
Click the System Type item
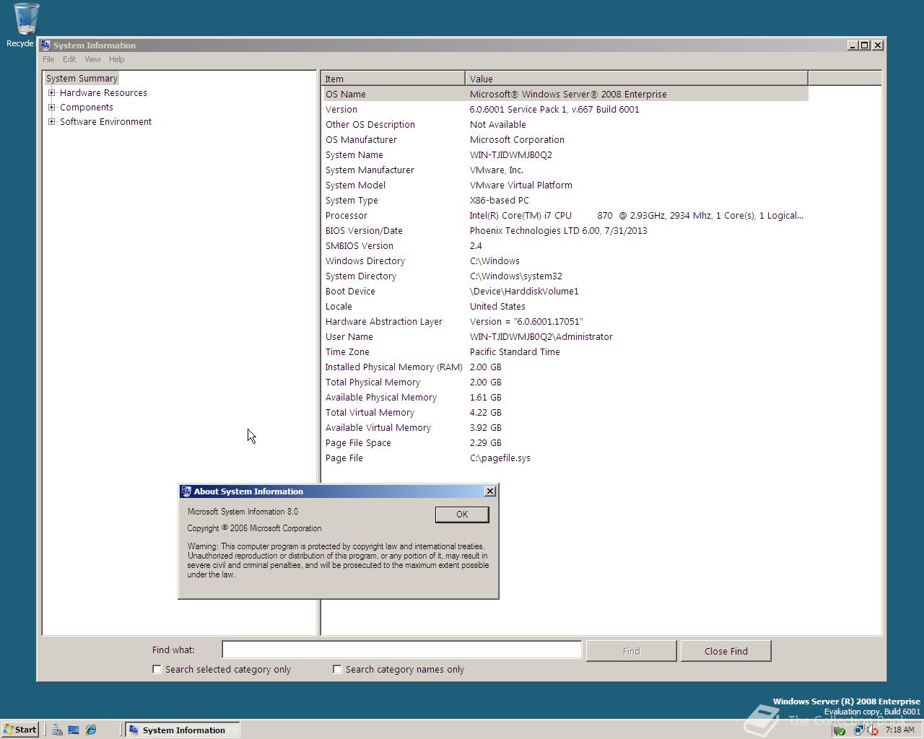pyautogui.click(x=352, y=200)
